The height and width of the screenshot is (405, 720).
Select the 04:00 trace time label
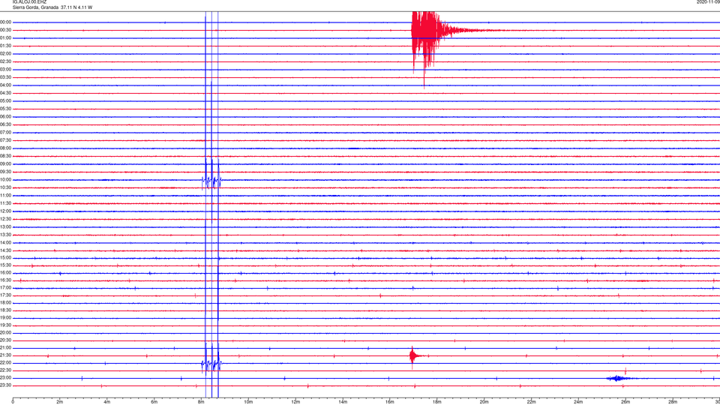pyautogui.click(x=6, y=85)
